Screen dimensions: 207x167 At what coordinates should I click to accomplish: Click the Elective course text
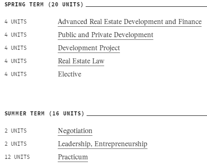click(x=69, y=74)
